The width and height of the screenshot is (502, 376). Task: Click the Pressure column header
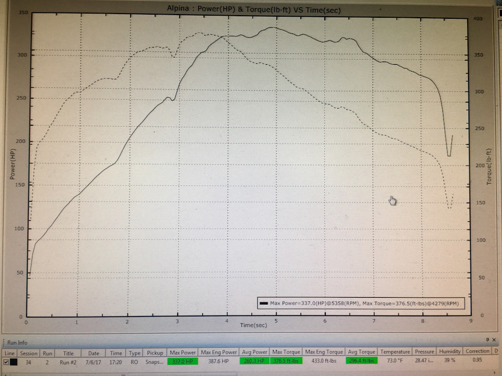[x=425, y=351]
